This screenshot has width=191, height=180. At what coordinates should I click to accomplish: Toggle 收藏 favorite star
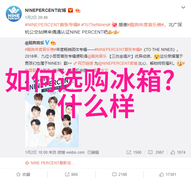pos(23,175)
